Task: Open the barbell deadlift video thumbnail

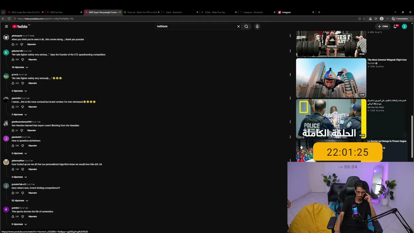Action: click(x=331, y=44)
